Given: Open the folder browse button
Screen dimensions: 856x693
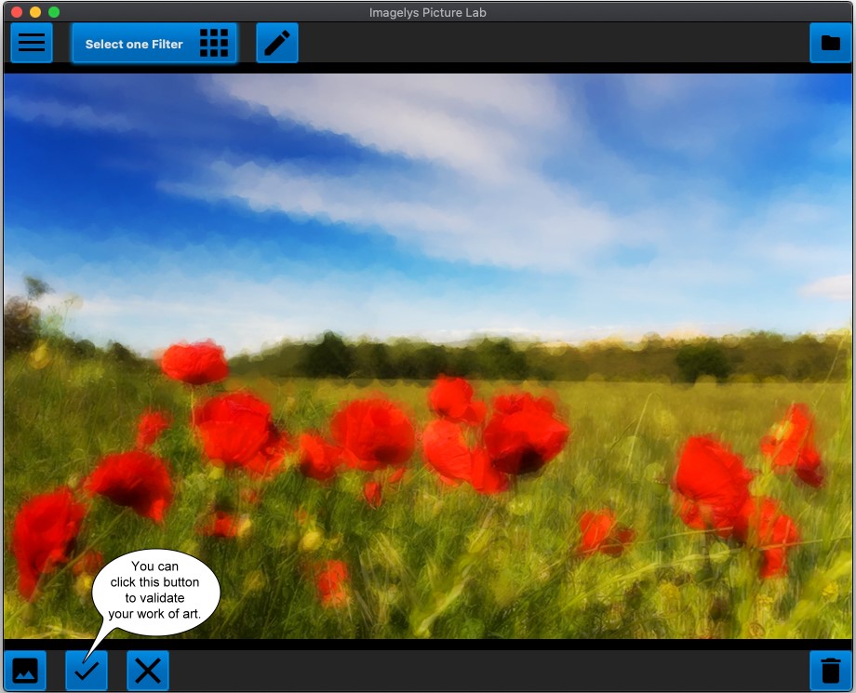Looking at the screenshot, I should point(830,43).
